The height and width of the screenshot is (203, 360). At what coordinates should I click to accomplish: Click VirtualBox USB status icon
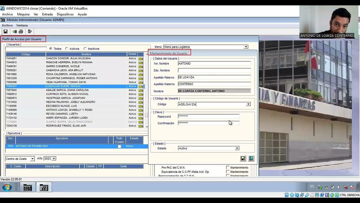click(307, 195)
